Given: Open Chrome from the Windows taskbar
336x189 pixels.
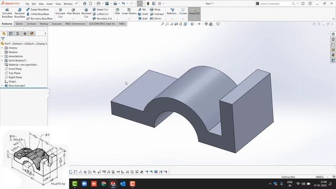Looking at the screenshot, I should pyautogui.click(x=104, y=184).
